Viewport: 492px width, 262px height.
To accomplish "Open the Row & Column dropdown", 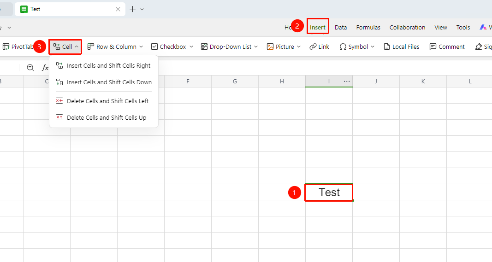I will (x=115, y=47).
